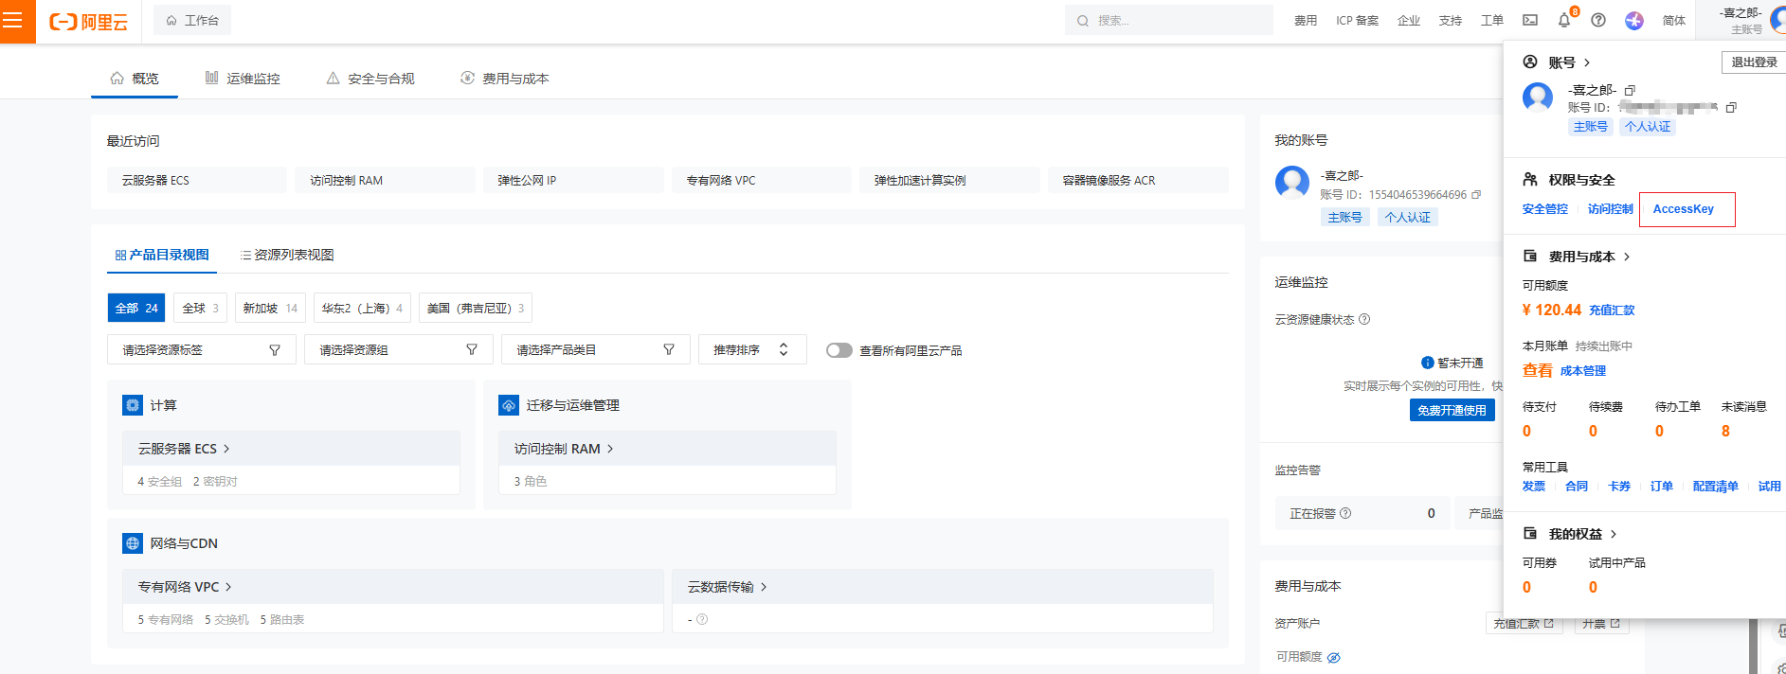Toggle 查看所有阿里云产品 switch
The image size is (1786, 674).
coord(839,350)
